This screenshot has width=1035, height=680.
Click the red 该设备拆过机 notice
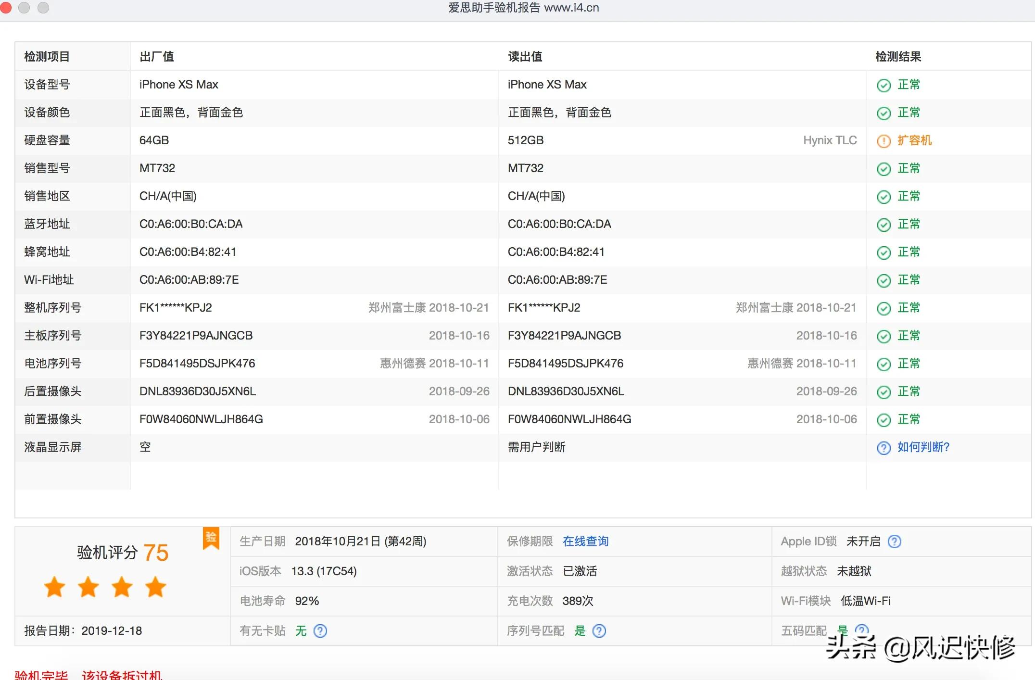pyautogui.click(x=122, y=675)
